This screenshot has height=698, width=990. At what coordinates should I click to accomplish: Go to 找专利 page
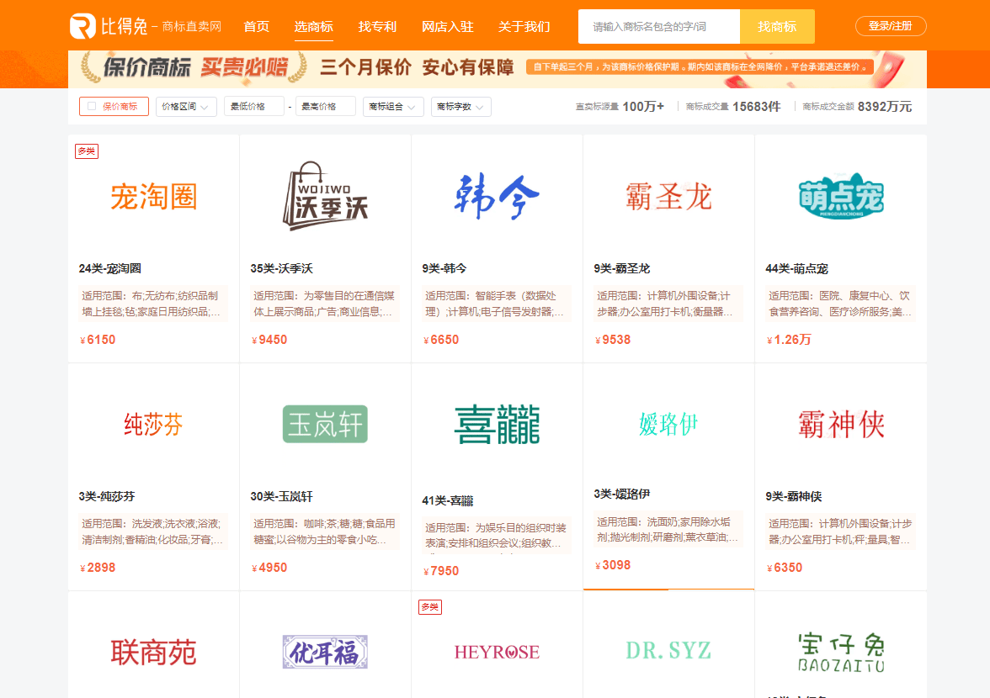pyautogui.click(x=377, y=26)
